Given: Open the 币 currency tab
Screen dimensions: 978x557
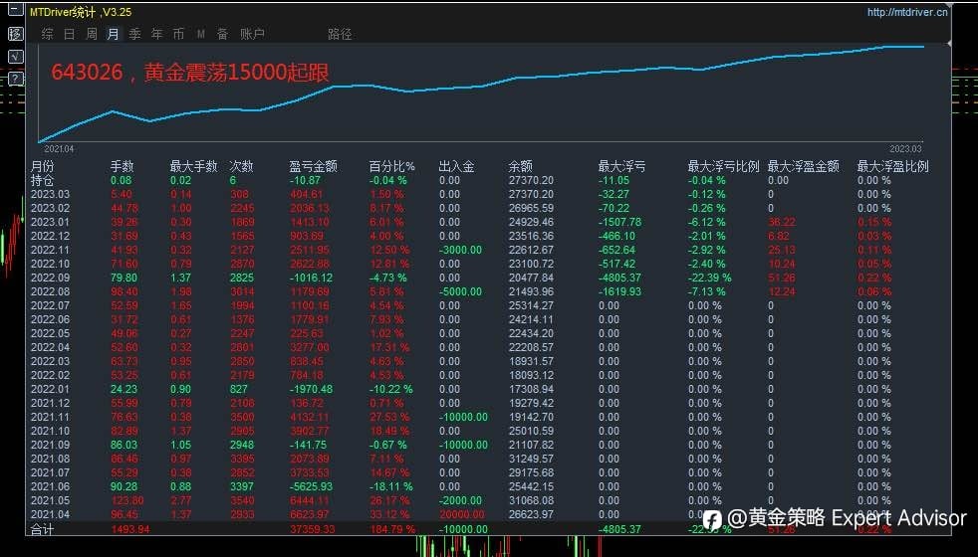Looking at the screenshot, I should coord(178,34).
